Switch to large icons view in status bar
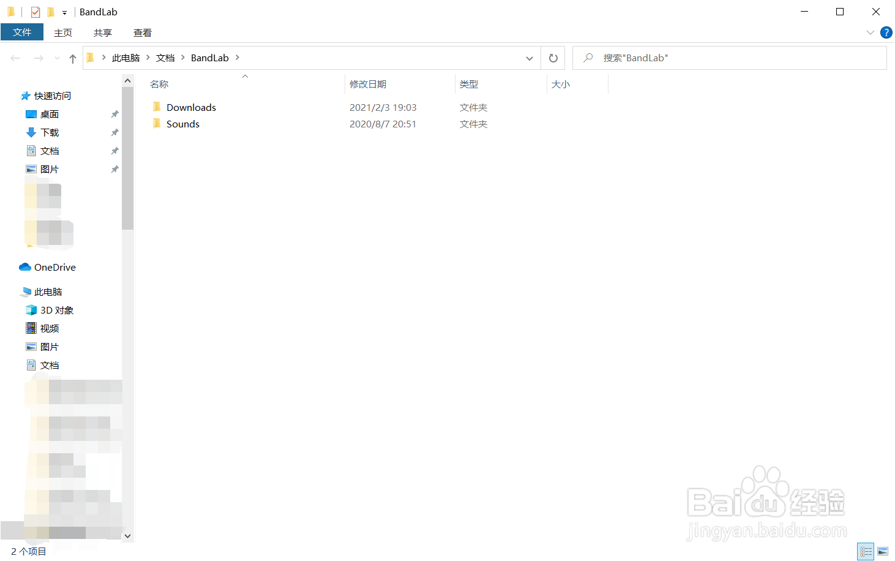 (883, 552)
